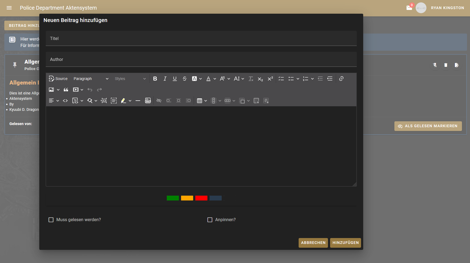Click the insert media icon
This screenshot has height=263, width=470.
(x=76, y=90)
